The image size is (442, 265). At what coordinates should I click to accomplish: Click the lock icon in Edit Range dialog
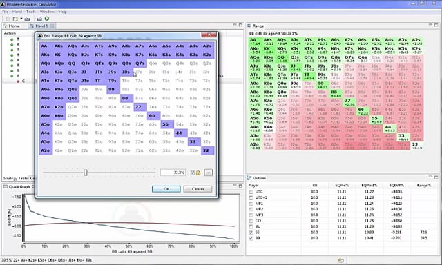click(198, 173)
